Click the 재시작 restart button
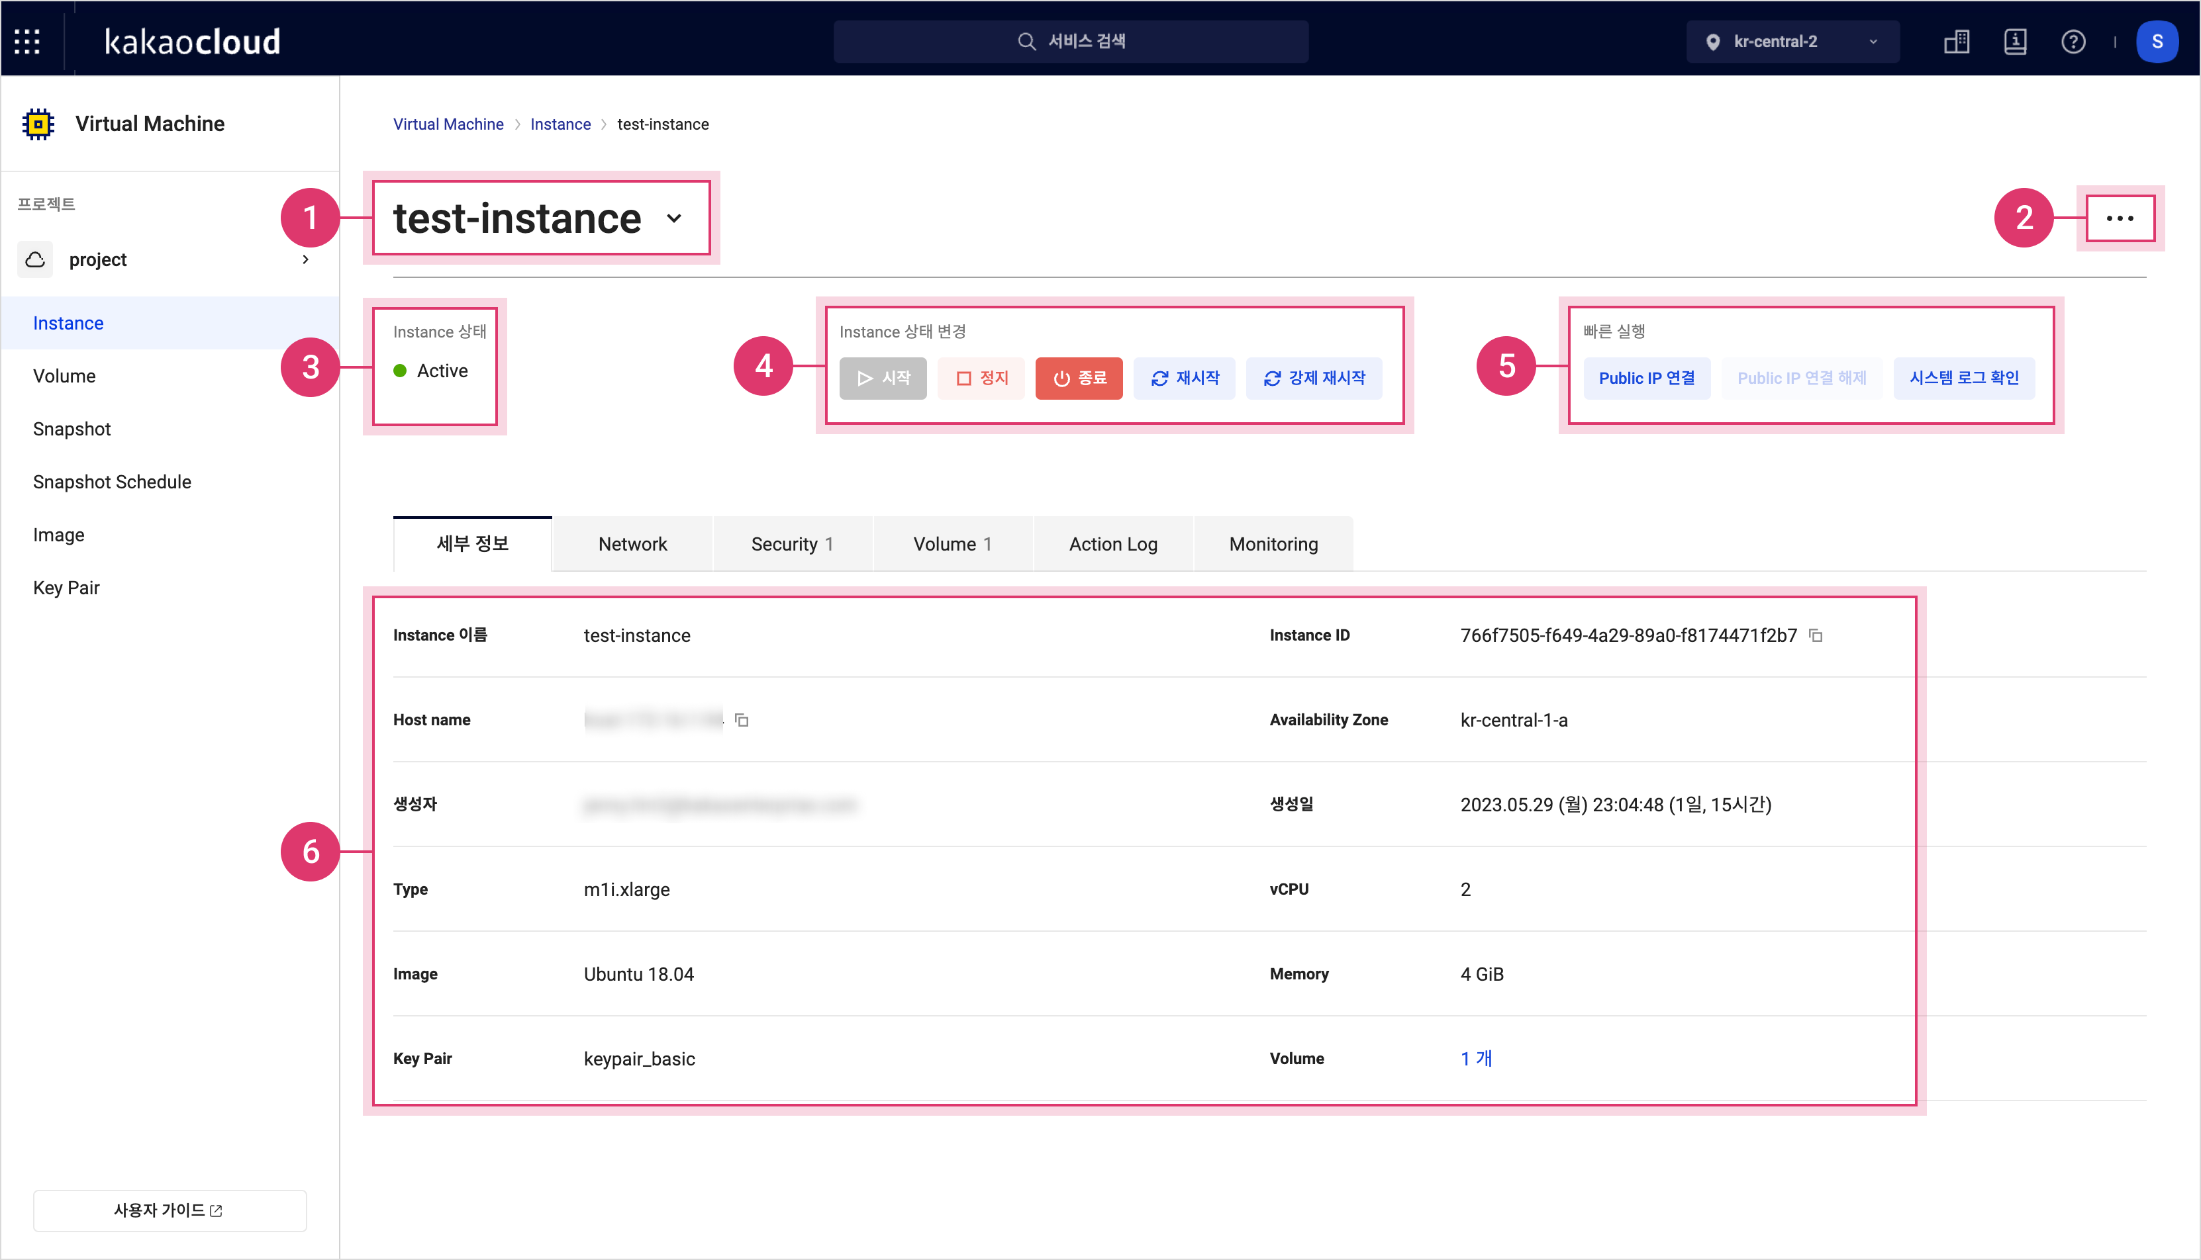2201x1260 pixels. [1185, 378]
